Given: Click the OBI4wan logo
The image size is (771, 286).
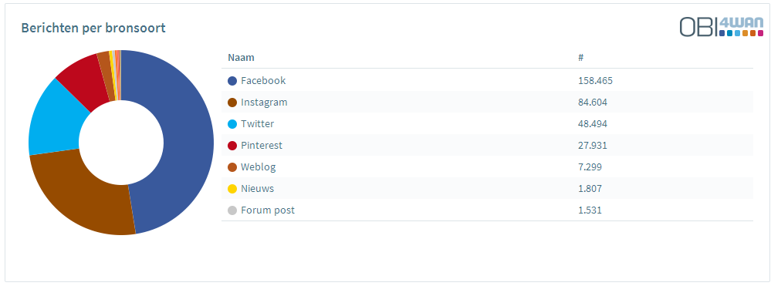Looking at the screenshot, I should click(x=722, y=26).
